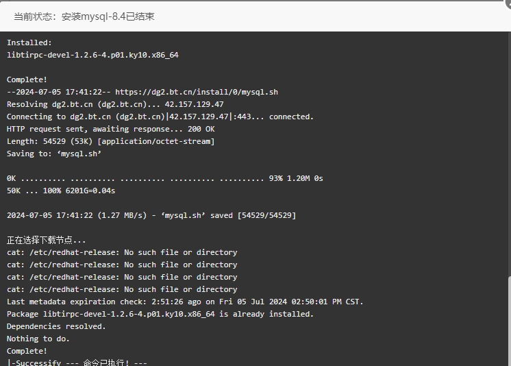Click the terminal log scrollbar thumb
The image size is (511, 366).
pyautogui.click(x=509, y=321)
